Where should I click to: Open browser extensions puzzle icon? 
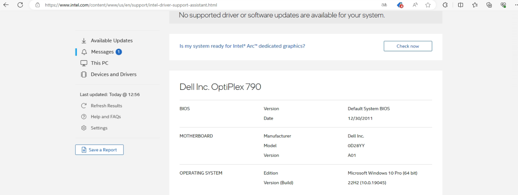pyautogui.click(x=445, y=5)
